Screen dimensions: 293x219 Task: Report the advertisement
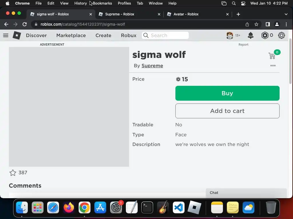click(243, 44)
